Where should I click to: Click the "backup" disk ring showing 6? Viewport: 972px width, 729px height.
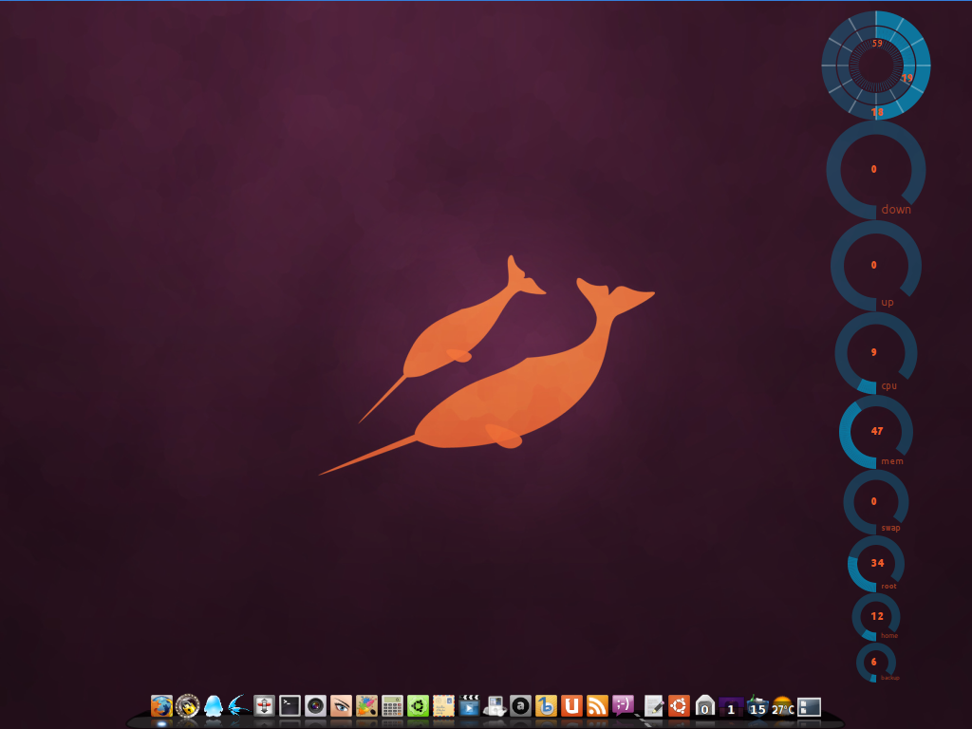(876, 662)
